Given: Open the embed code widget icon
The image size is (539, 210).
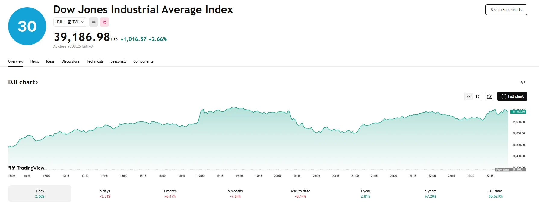Looking at the screenshot, I should (523, 82).
